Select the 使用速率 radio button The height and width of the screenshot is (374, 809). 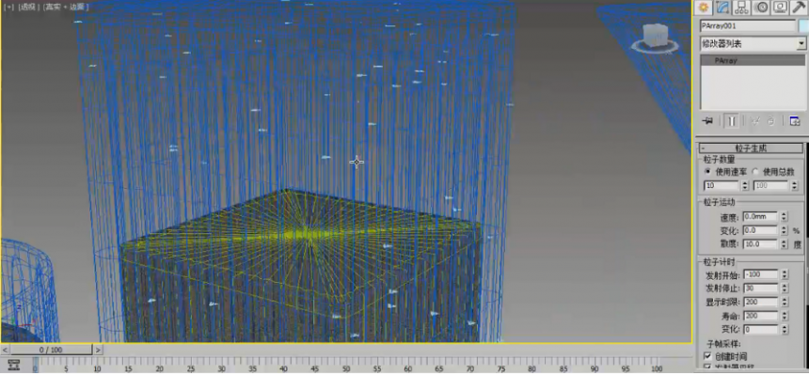click(707, 172)
